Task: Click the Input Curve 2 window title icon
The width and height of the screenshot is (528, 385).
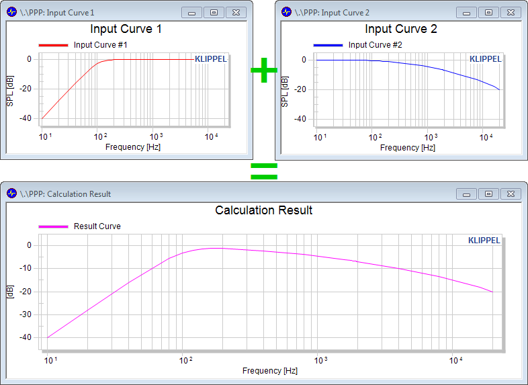Action: tap(286, 13)
